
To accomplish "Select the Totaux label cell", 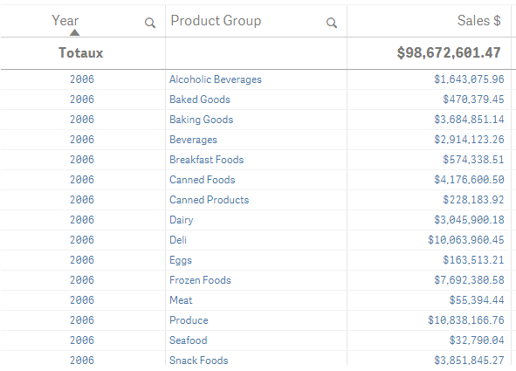I will pos(81,53).
